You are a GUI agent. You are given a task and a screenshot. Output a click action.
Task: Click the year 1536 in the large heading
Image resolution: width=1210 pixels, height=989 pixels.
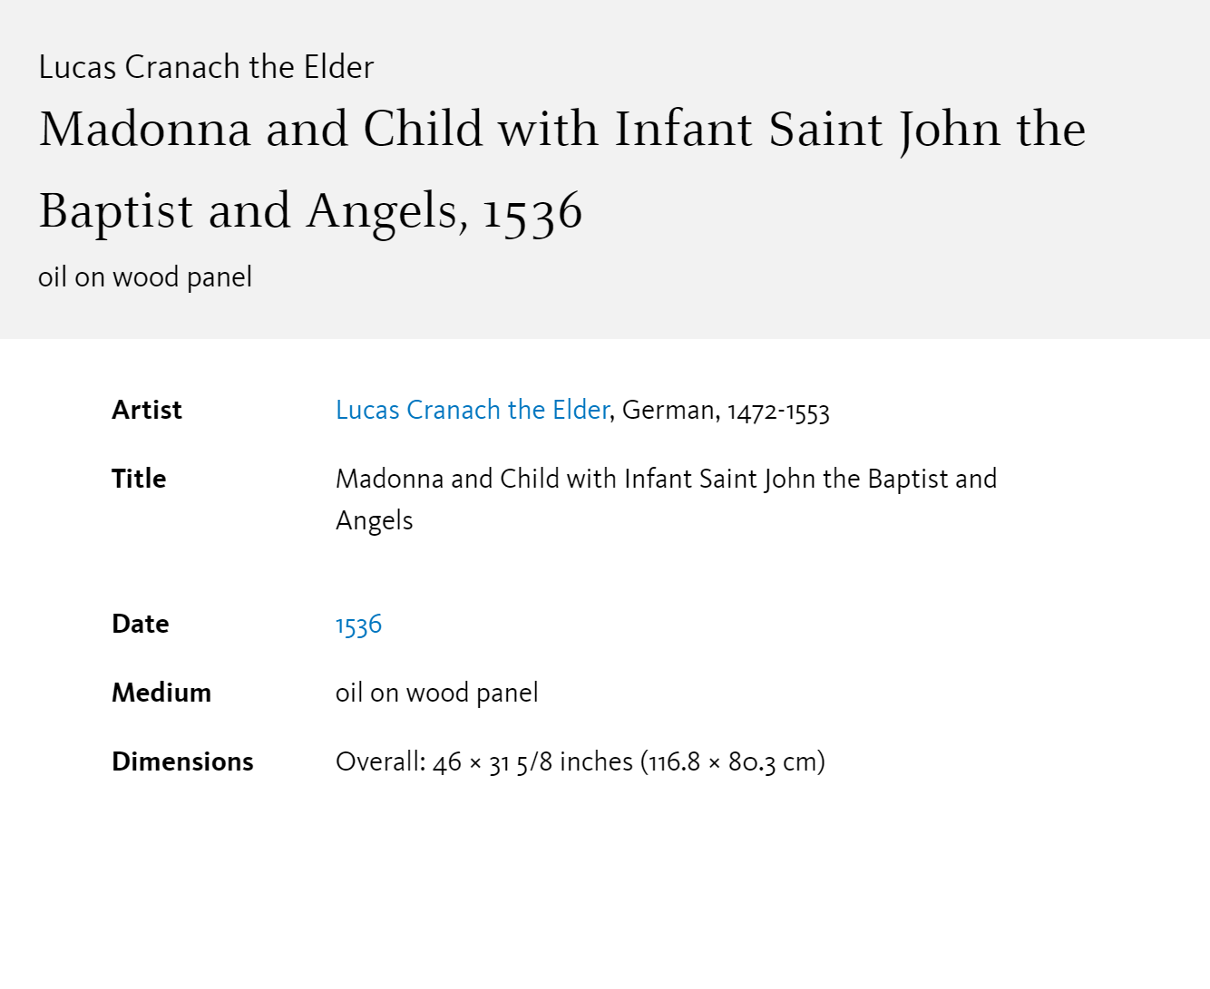(532, 211)
